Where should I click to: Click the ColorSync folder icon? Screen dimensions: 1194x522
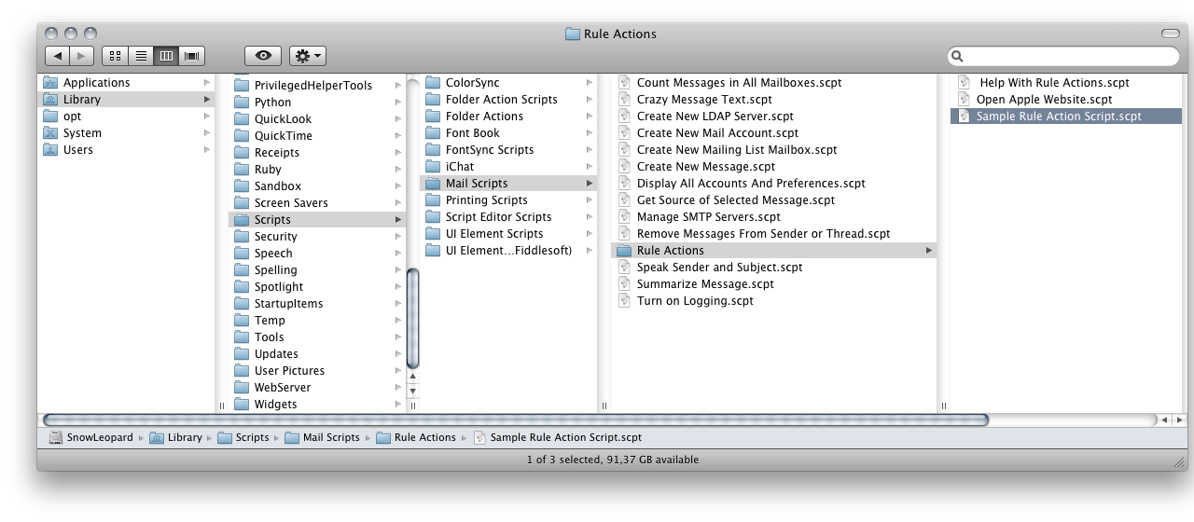(433, 83)
